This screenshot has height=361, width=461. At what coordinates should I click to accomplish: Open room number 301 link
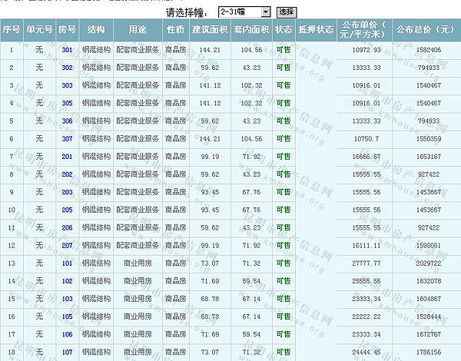(67, 50)
